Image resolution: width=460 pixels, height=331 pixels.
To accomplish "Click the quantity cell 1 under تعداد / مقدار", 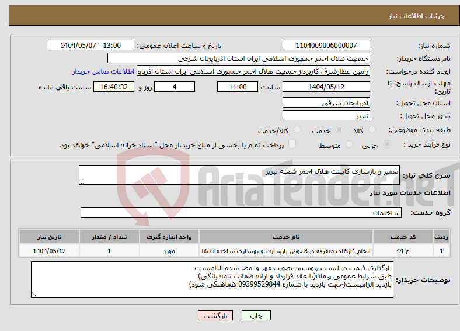I will point(109,251).
